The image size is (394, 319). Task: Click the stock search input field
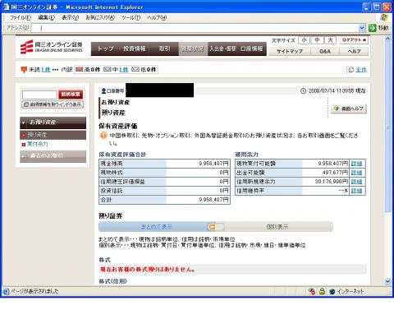[x=39, y=95]
